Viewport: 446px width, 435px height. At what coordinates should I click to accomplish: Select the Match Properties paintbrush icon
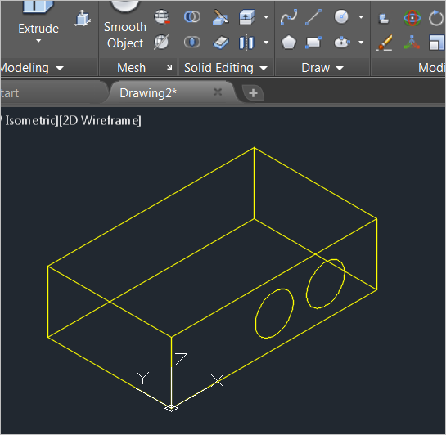tap(384, 43)
